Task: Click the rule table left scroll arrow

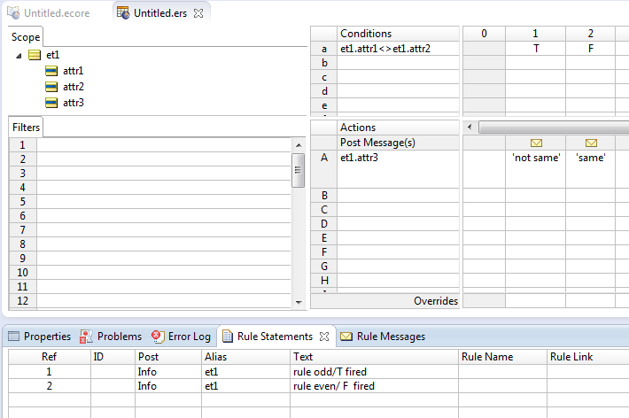Action: click(470, 128)
